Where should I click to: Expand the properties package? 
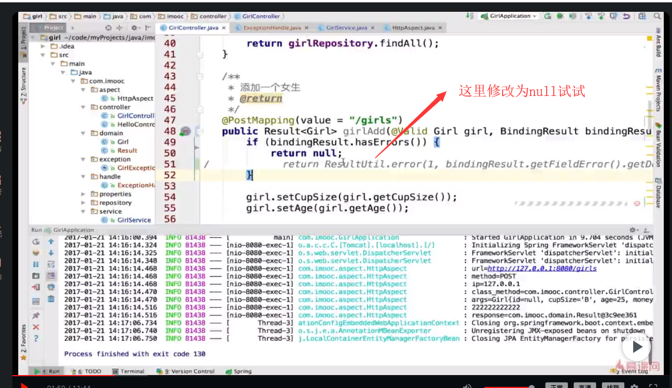[83, 194]
